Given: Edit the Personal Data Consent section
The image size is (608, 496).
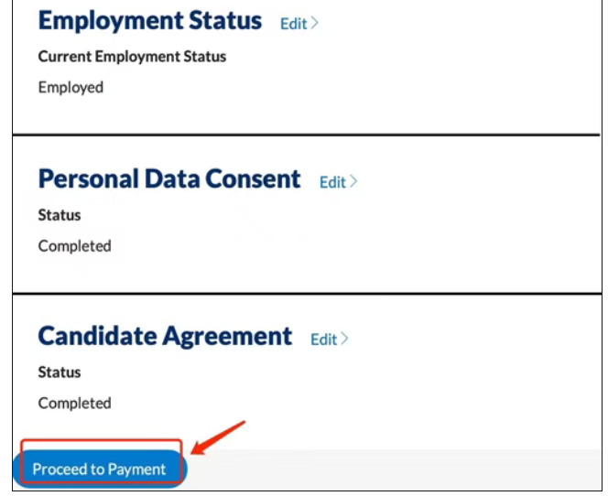Looking at the screenshot, I should point(332,182).
